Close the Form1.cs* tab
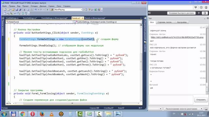This screenshot has height=117, width=209. coord(83,18)
